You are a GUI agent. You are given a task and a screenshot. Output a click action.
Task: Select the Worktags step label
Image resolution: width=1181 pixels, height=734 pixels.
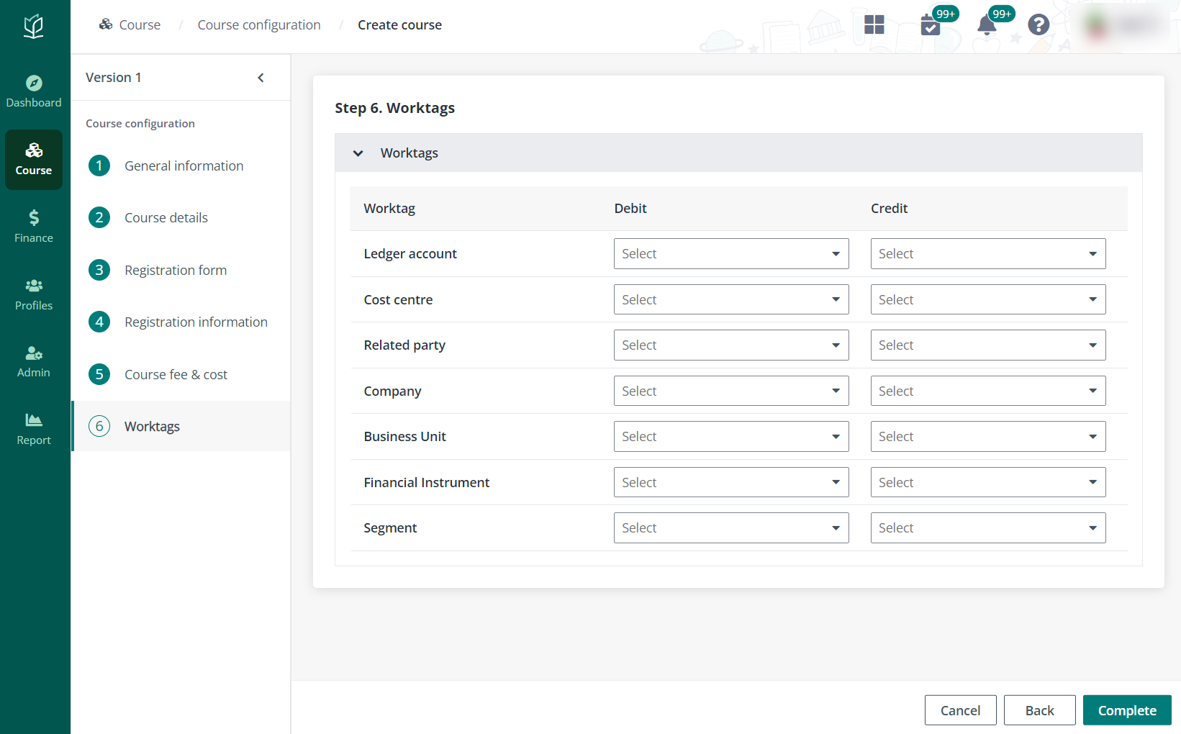(x=152, y=427)
